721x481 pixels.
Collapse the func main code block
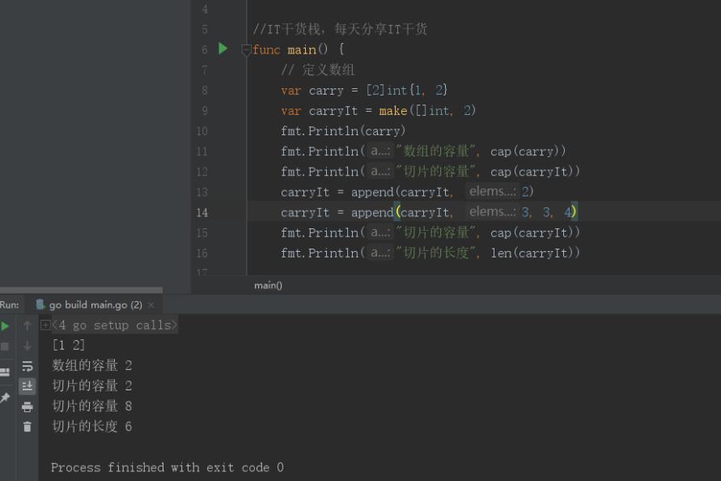[247, 49]
